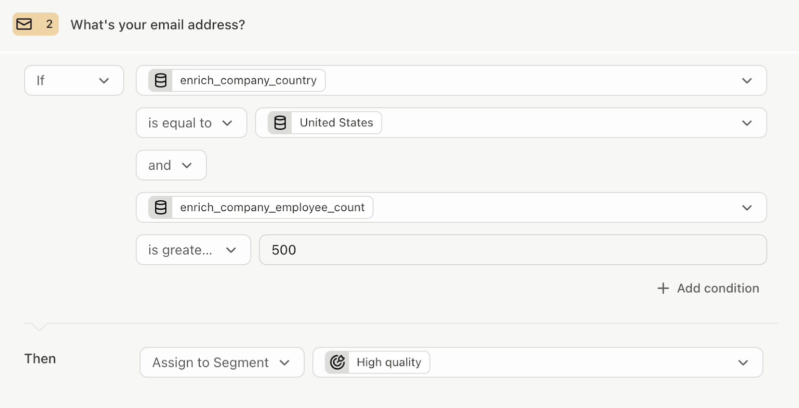Click database icon beside United States

[x=280, y=123]
